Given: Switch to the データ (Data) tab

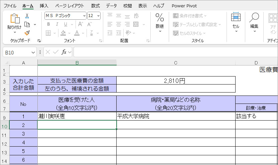Looking at the screenshot, I should [x=112, y=6].
